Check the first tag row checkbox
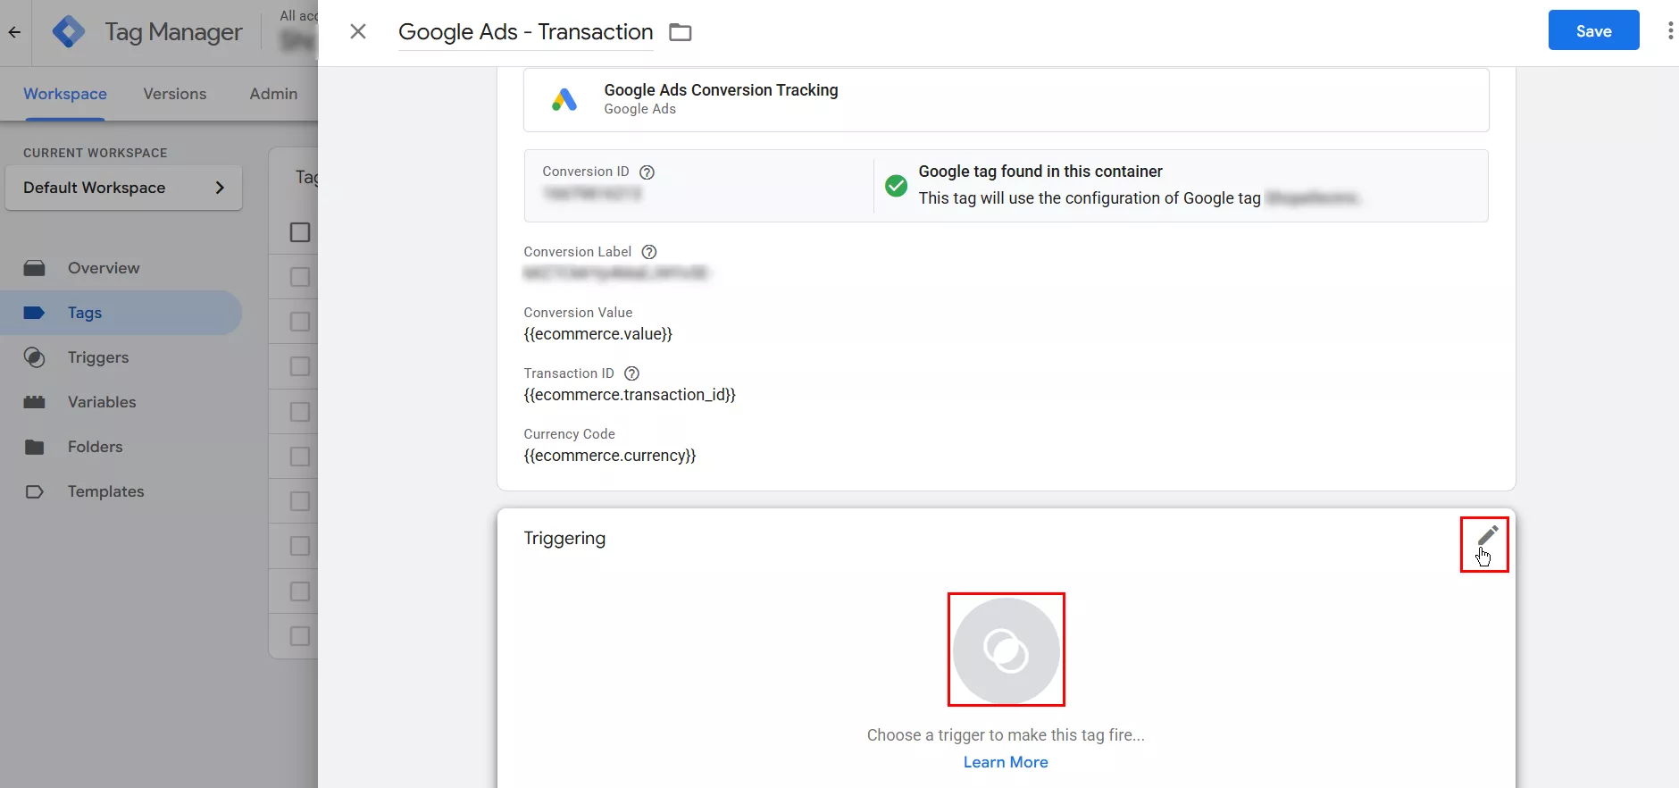This screenshot has width=1679, height=788. pos(300,277)
